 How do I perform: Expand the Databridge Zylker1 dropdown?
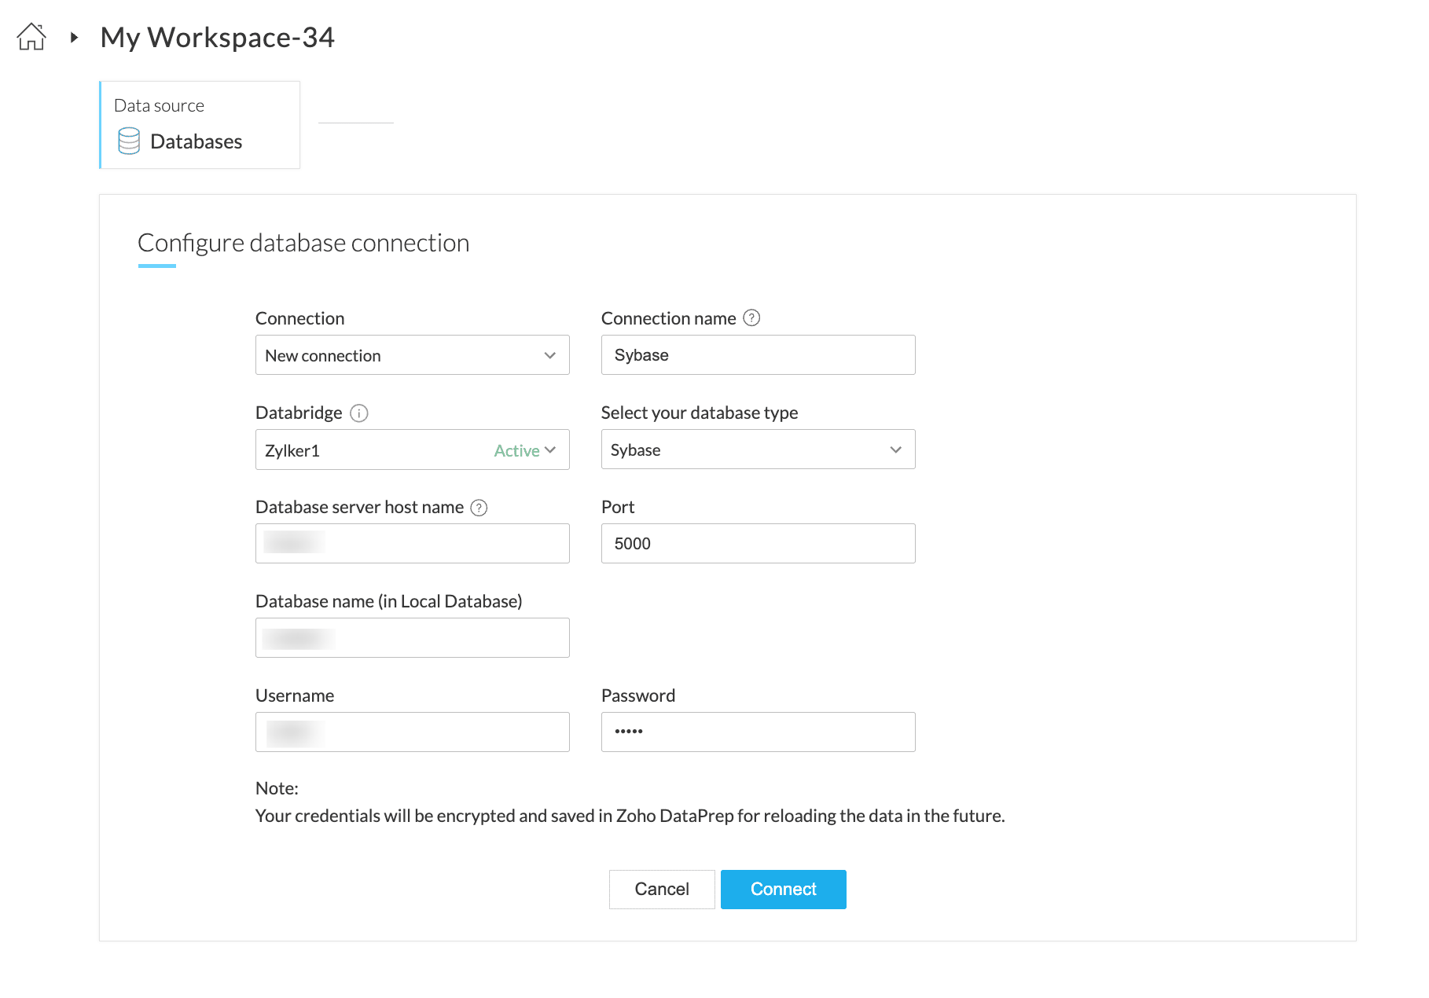[550, 450]
